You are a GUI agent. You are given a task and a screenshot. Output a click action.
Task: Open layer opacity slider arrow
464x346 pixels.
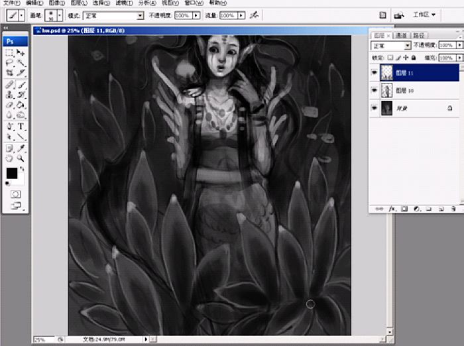point(459,45)
